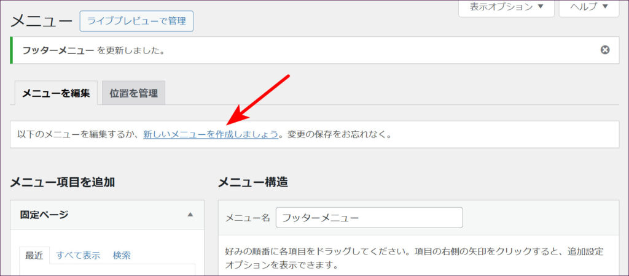Select the 最近 tab in 固定ページ

(34, 255)
